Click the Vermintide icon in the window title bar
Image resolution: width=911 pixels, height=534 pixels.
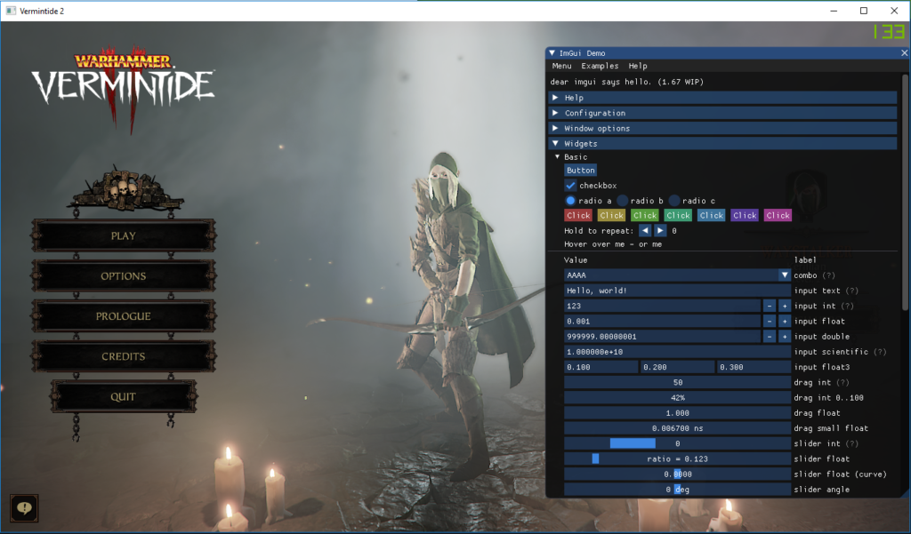[x=10, y=10]
